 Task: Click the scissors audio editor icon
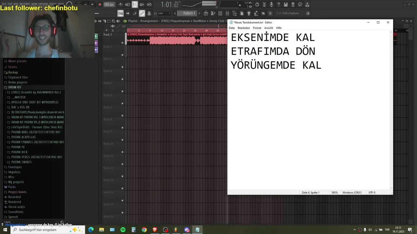tap(264, 5)
